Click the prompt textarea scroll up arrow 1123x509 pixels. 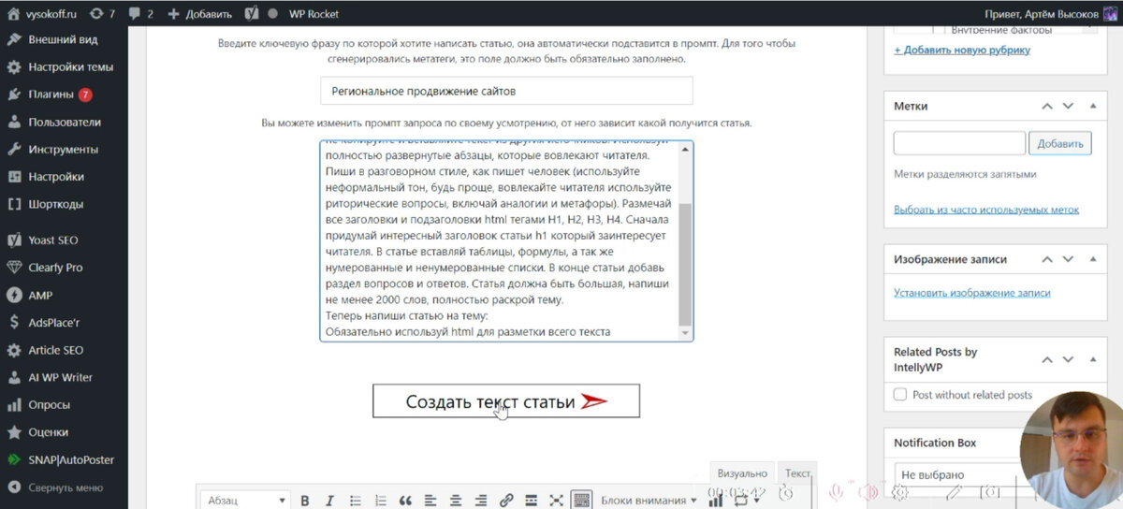[x=686, y=150]
